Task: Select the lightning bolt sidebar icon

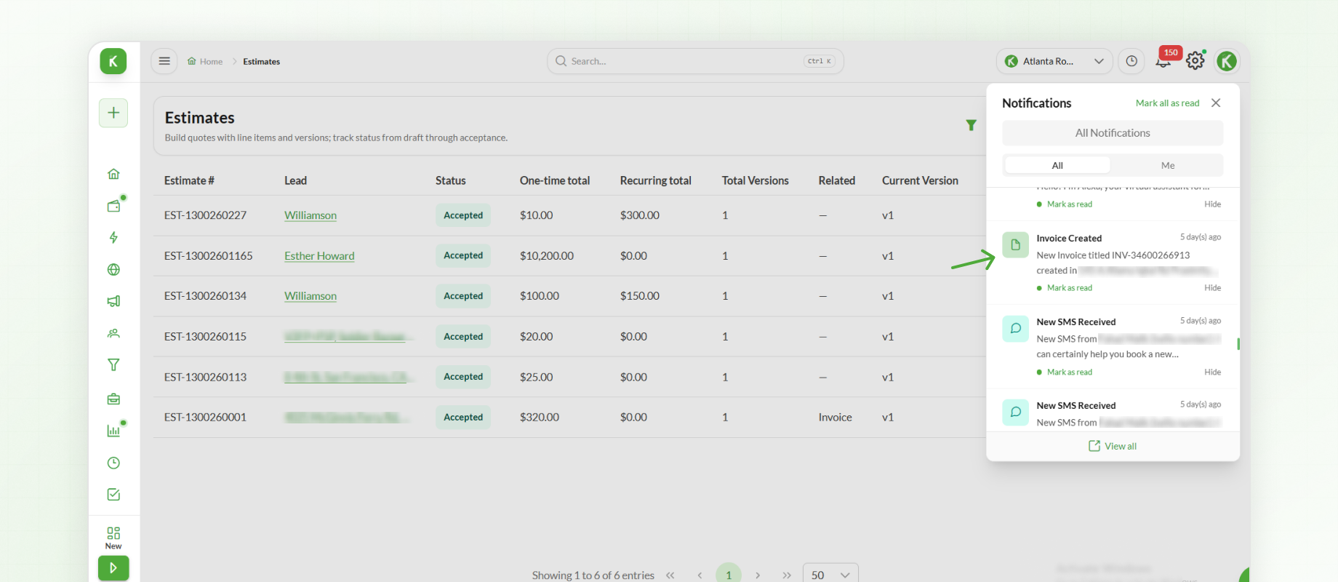Action: coord(113,238)
